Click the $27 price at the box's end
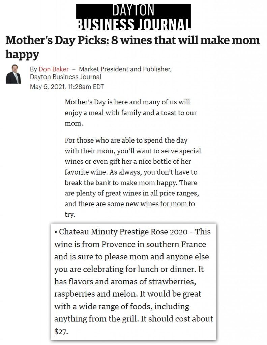This screenshot has height=345, width=267. (61, 331)
